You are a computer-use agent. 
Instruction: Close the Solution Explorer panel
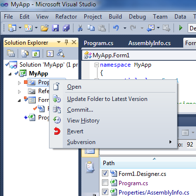(74, 42)
